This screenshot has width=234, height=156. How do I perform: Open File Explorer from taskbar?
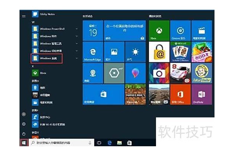[119, 143]
